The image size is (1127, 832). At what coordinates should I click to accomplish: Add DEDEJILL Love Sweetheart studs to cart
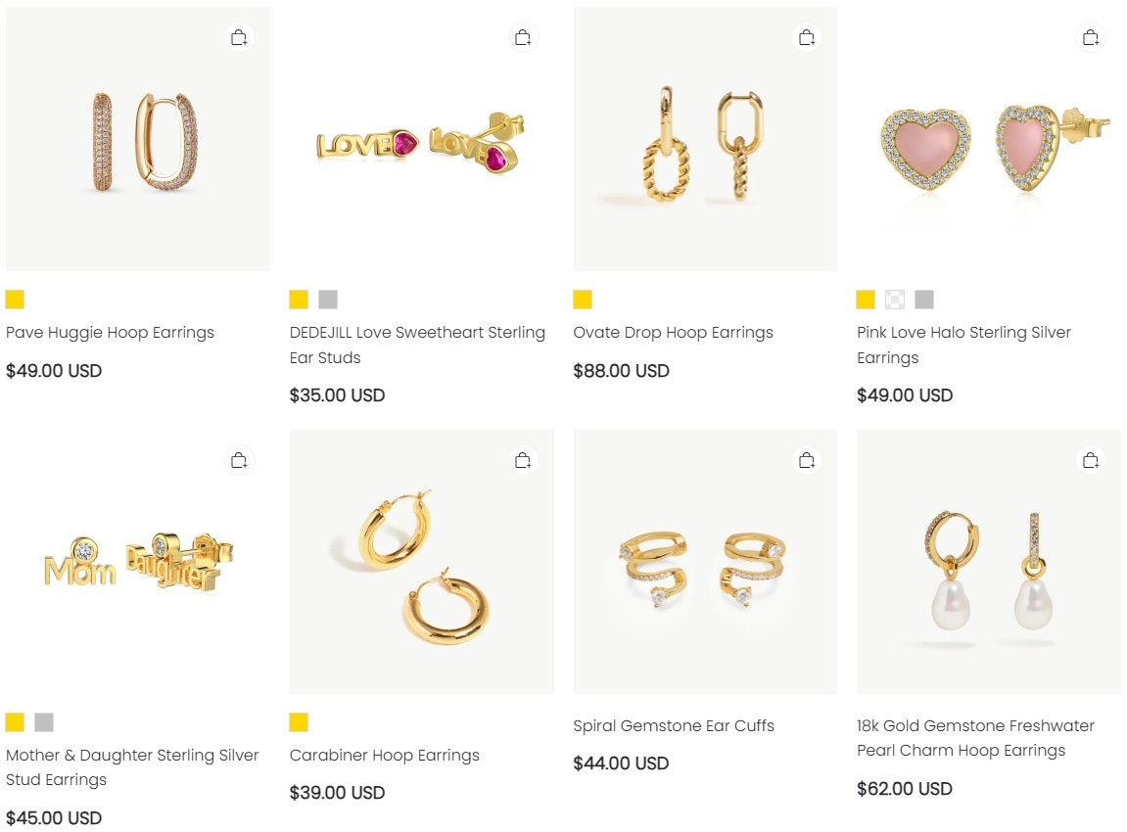point(523,36)
